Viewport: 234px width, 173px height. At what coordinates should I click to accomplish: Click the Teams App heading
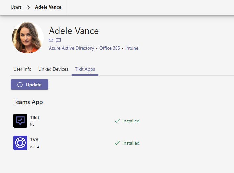(x=28, y=102)
